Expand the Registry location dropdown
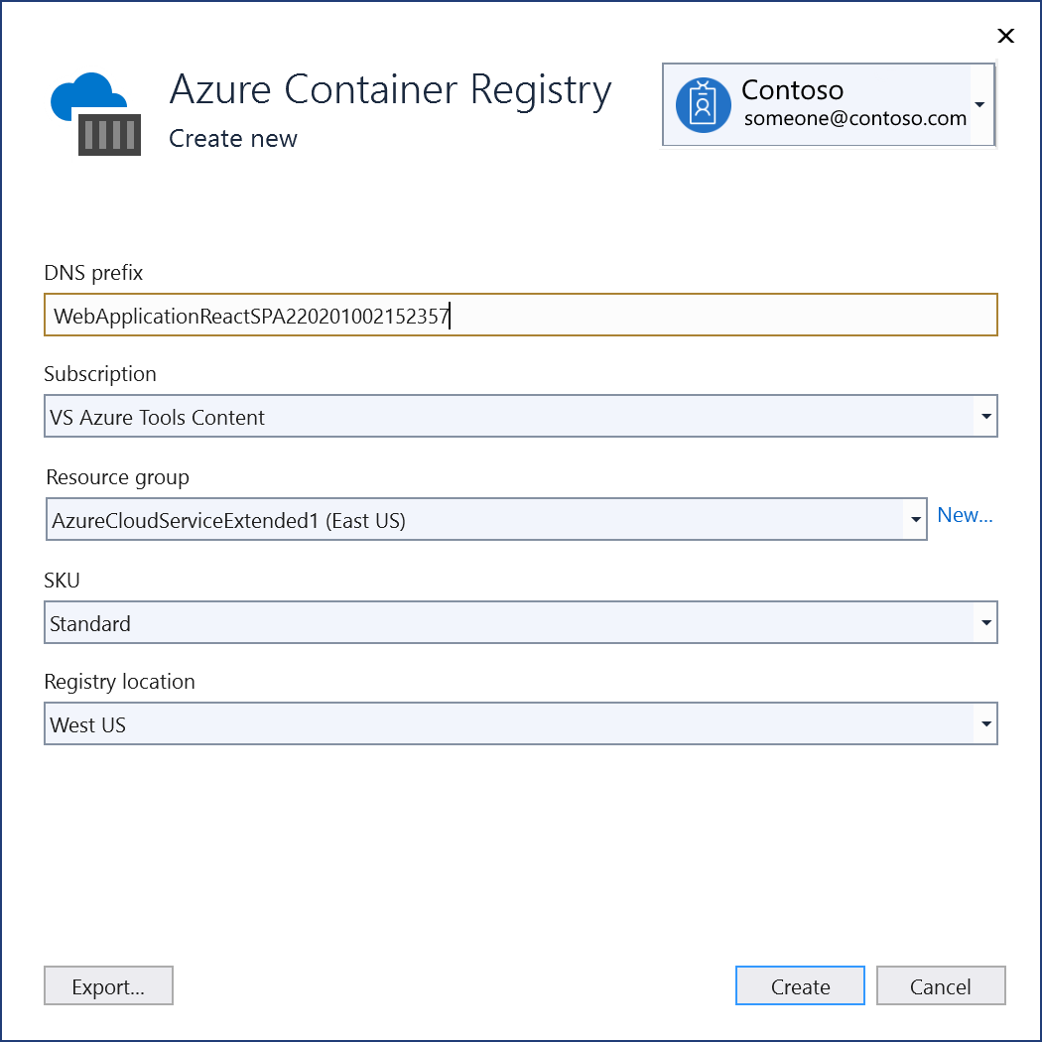The width and height of the screenshot is (1042, 1042). coord(985,723)
